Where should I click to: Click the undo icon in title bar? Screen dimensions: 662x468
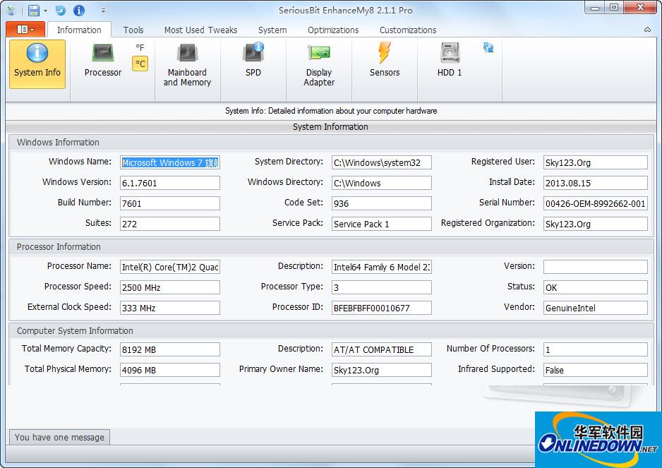coord(61,11)
